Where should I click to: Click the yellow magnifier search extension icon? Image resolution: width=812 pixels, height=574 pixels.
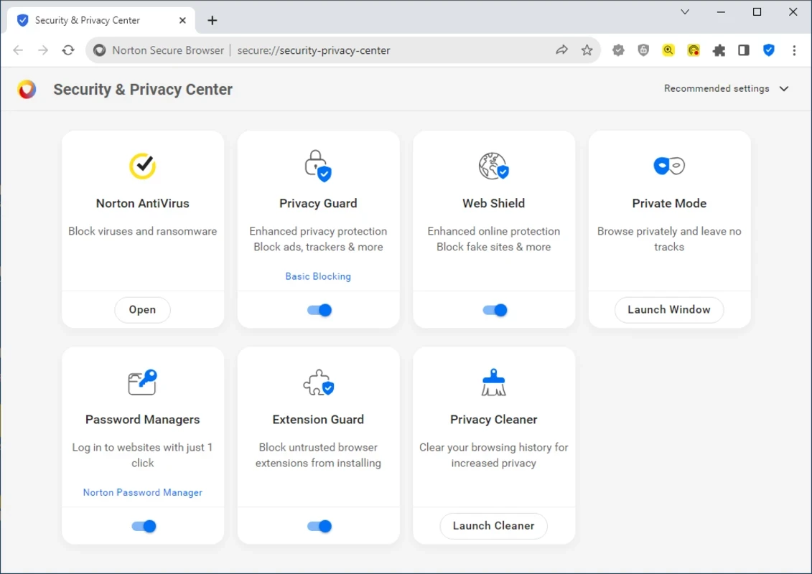(x=668, y=50)
